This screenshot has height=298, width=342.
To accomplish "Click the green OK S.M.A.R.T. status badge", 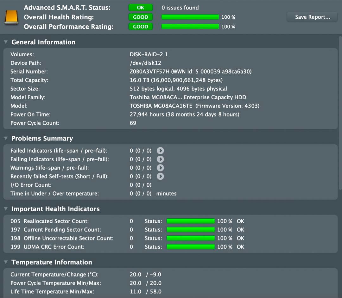I will coord(141,8).
